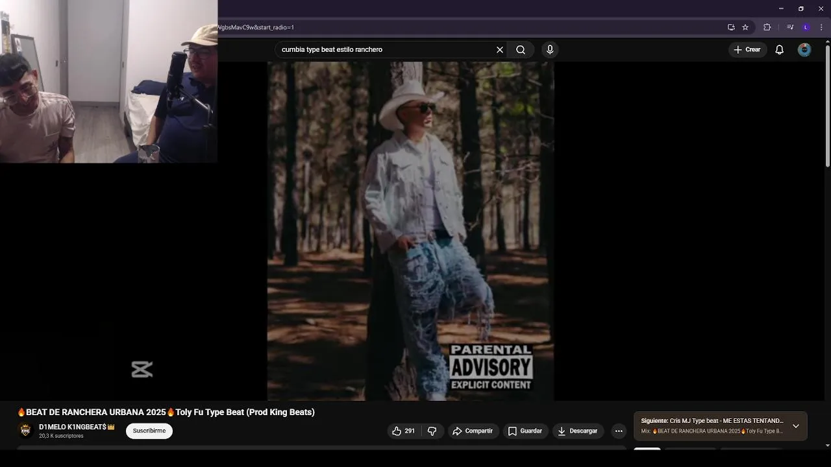Open the Chrome three-dot menu
831x467 pixels.
[821, 27]
